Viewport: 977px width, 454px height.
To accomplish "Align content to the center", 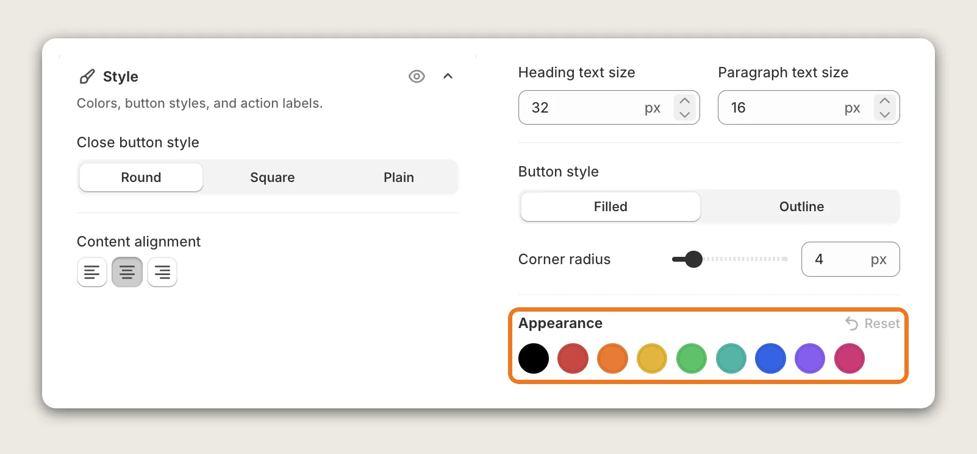I will [127, 272].
